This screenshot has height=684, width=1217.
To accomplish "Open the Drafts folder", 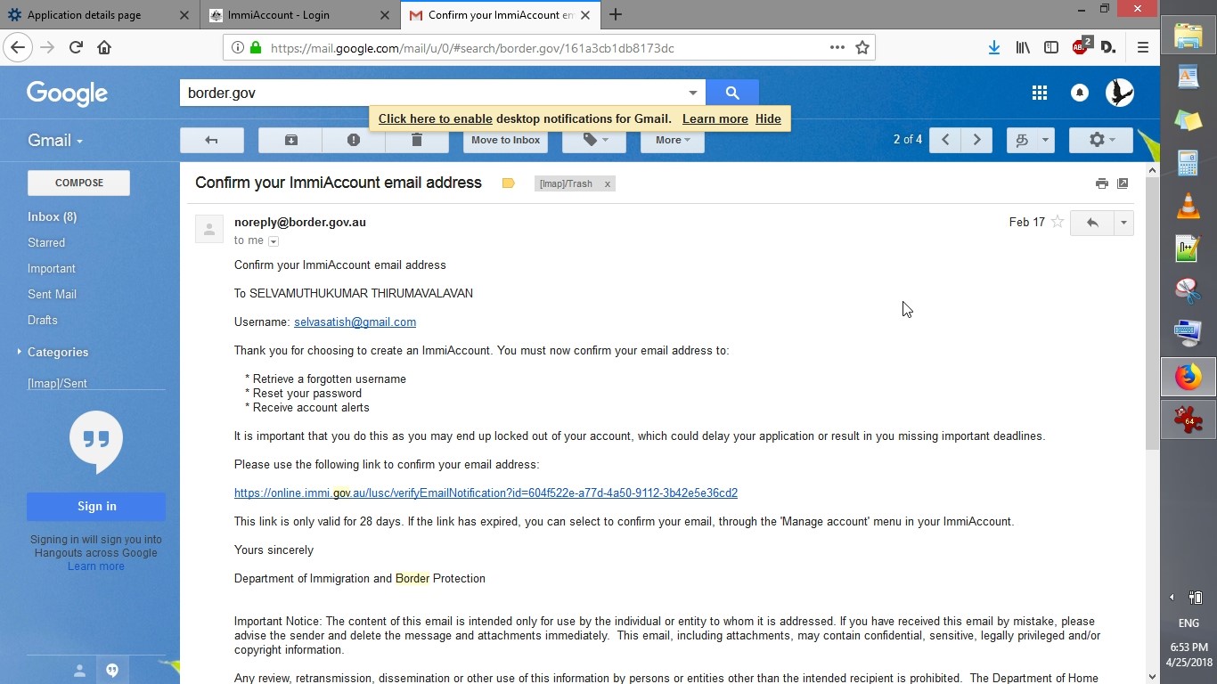I will (43, 320).
